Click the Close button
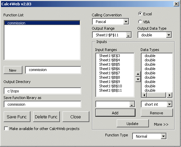The height and width of the screenshot is (147, 181). tap(76, 117)
